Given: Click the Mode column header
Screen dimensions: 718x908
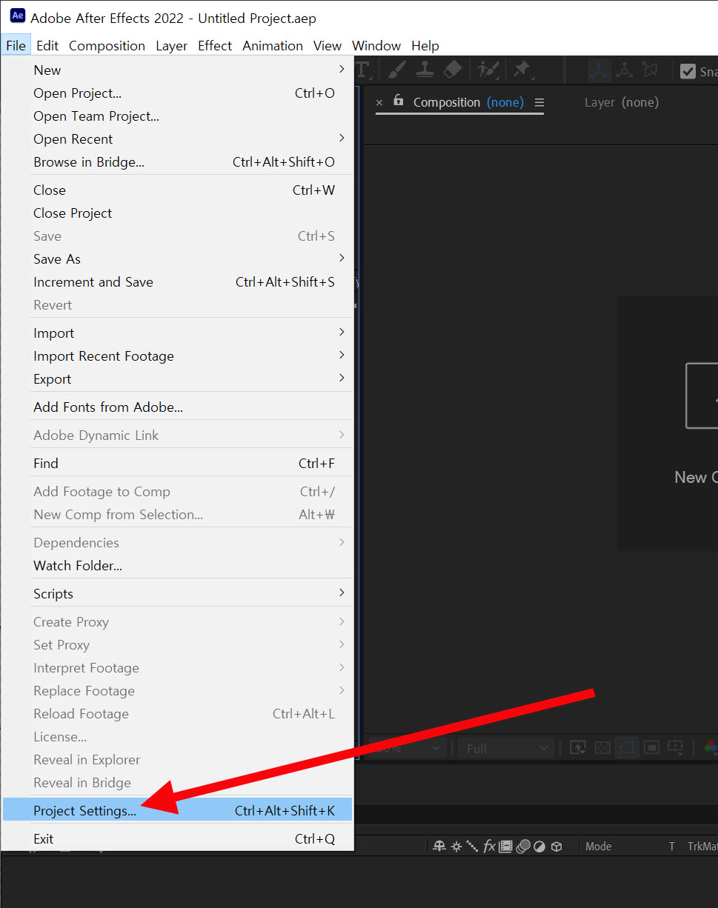Looking at the screenshot, I should tap(599, 847).
